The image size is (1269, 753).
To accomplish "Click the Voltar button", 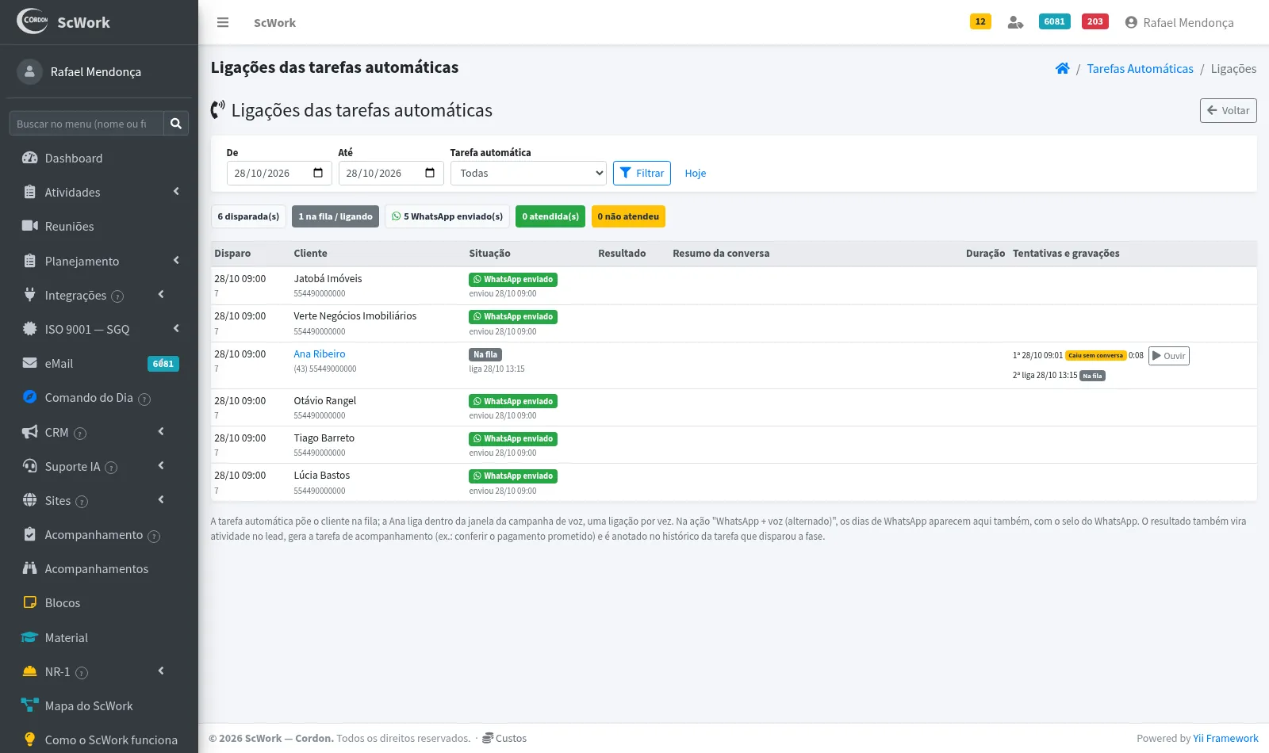I will pyautogui.click(x=1228, y=110).
